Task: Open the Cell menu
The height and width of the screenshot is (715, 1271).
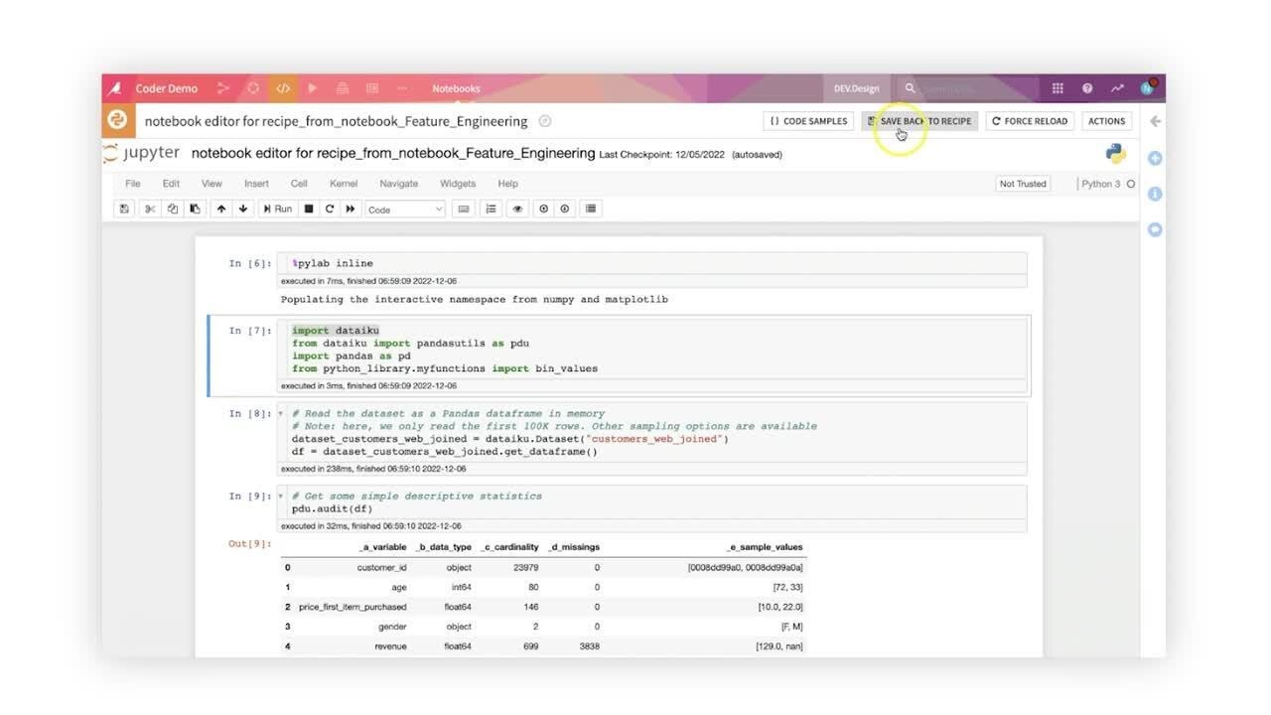Action: pyautogui.click(x=299, y=184)
